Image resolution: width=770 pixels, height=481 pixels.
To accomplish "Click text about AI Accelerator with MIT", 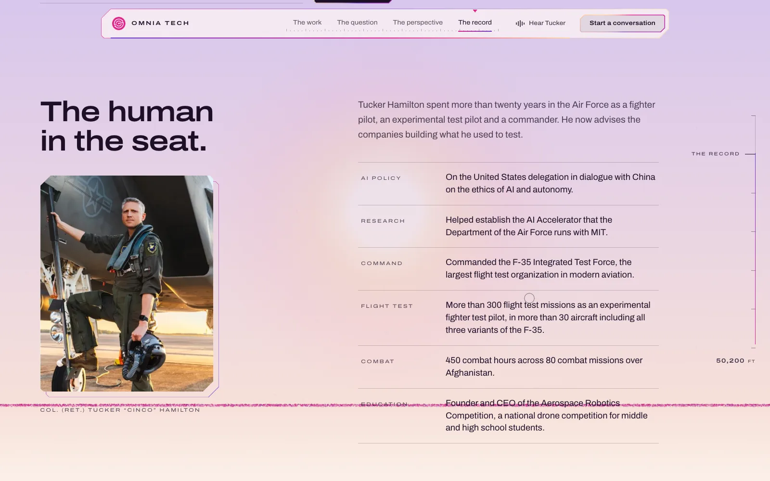I will (x=529, y=226).
